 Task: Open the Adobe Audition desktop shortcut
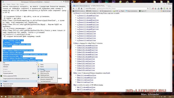pos(107,2)
